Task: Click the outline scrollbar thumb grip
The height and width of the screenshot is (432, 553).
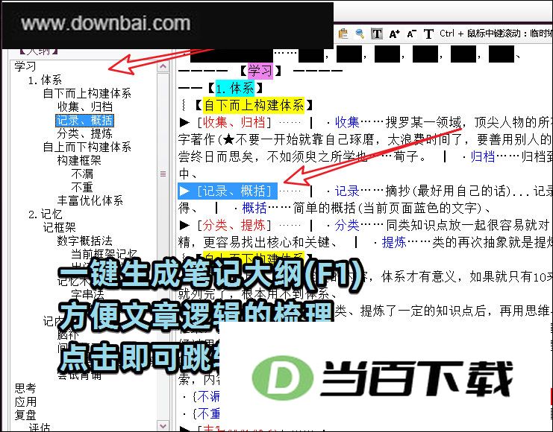Action: coord(163,174)
